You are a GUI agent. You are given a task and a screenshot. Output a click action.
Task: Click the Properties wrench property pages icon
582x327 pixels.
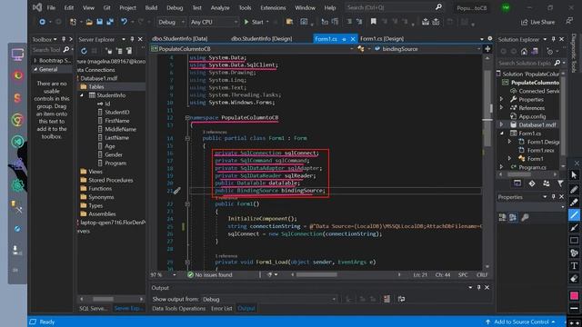point(525,218)
